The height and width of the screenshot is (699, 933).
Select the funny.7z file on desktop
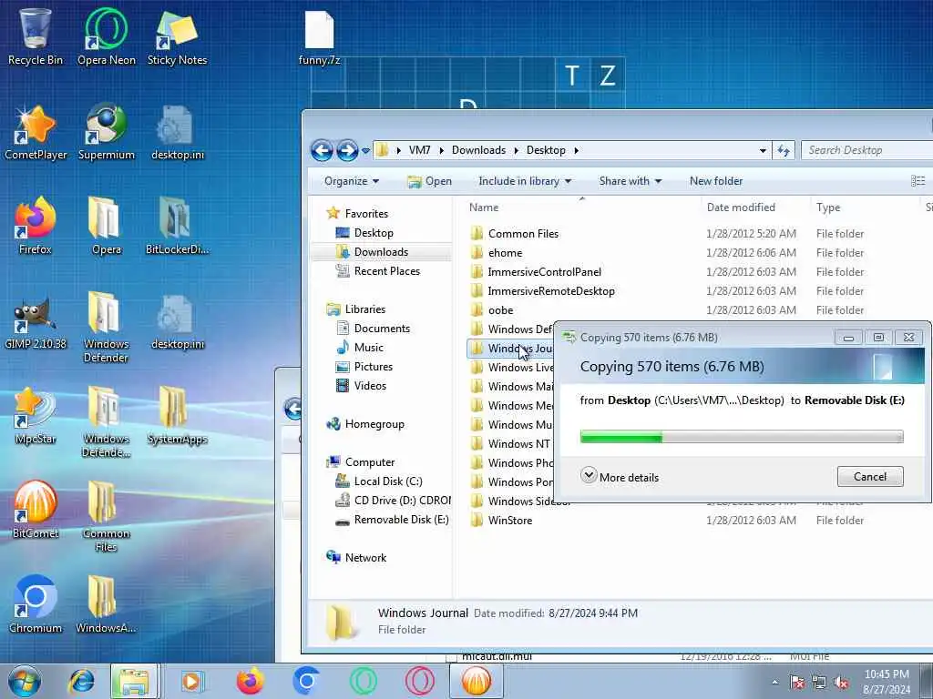point(320,36)
